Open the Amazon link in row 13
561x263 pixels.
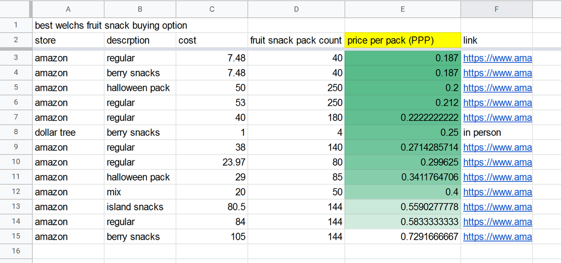(x=497, y=207)
